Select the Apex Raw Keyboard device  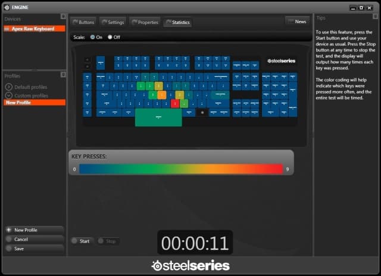click(35, 29)
